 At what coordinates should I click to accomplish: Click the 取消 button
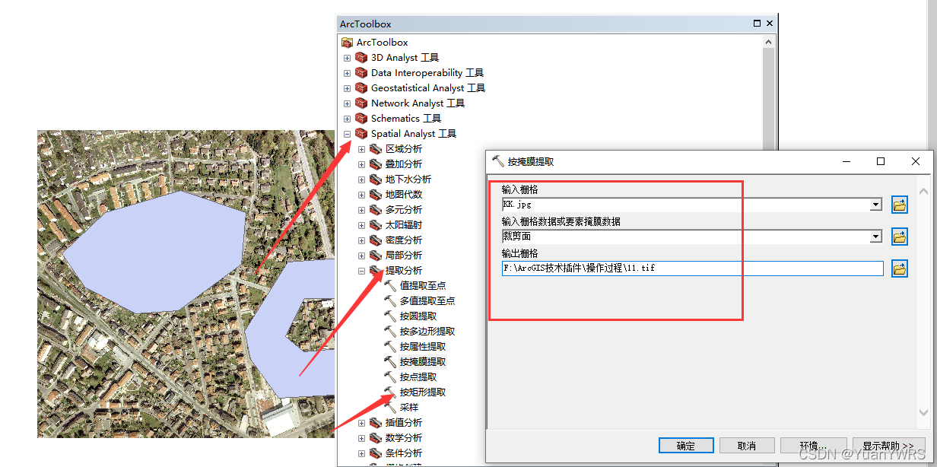coord(747,446)
